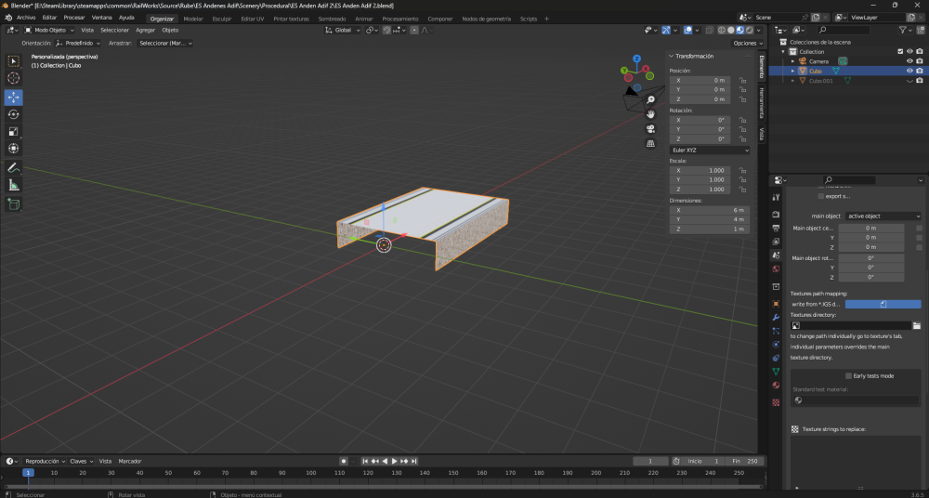Image resolution: width=929 pixels, height=498 pixels.
Task: Choose the Measure tool
Action: pos(14,185)
